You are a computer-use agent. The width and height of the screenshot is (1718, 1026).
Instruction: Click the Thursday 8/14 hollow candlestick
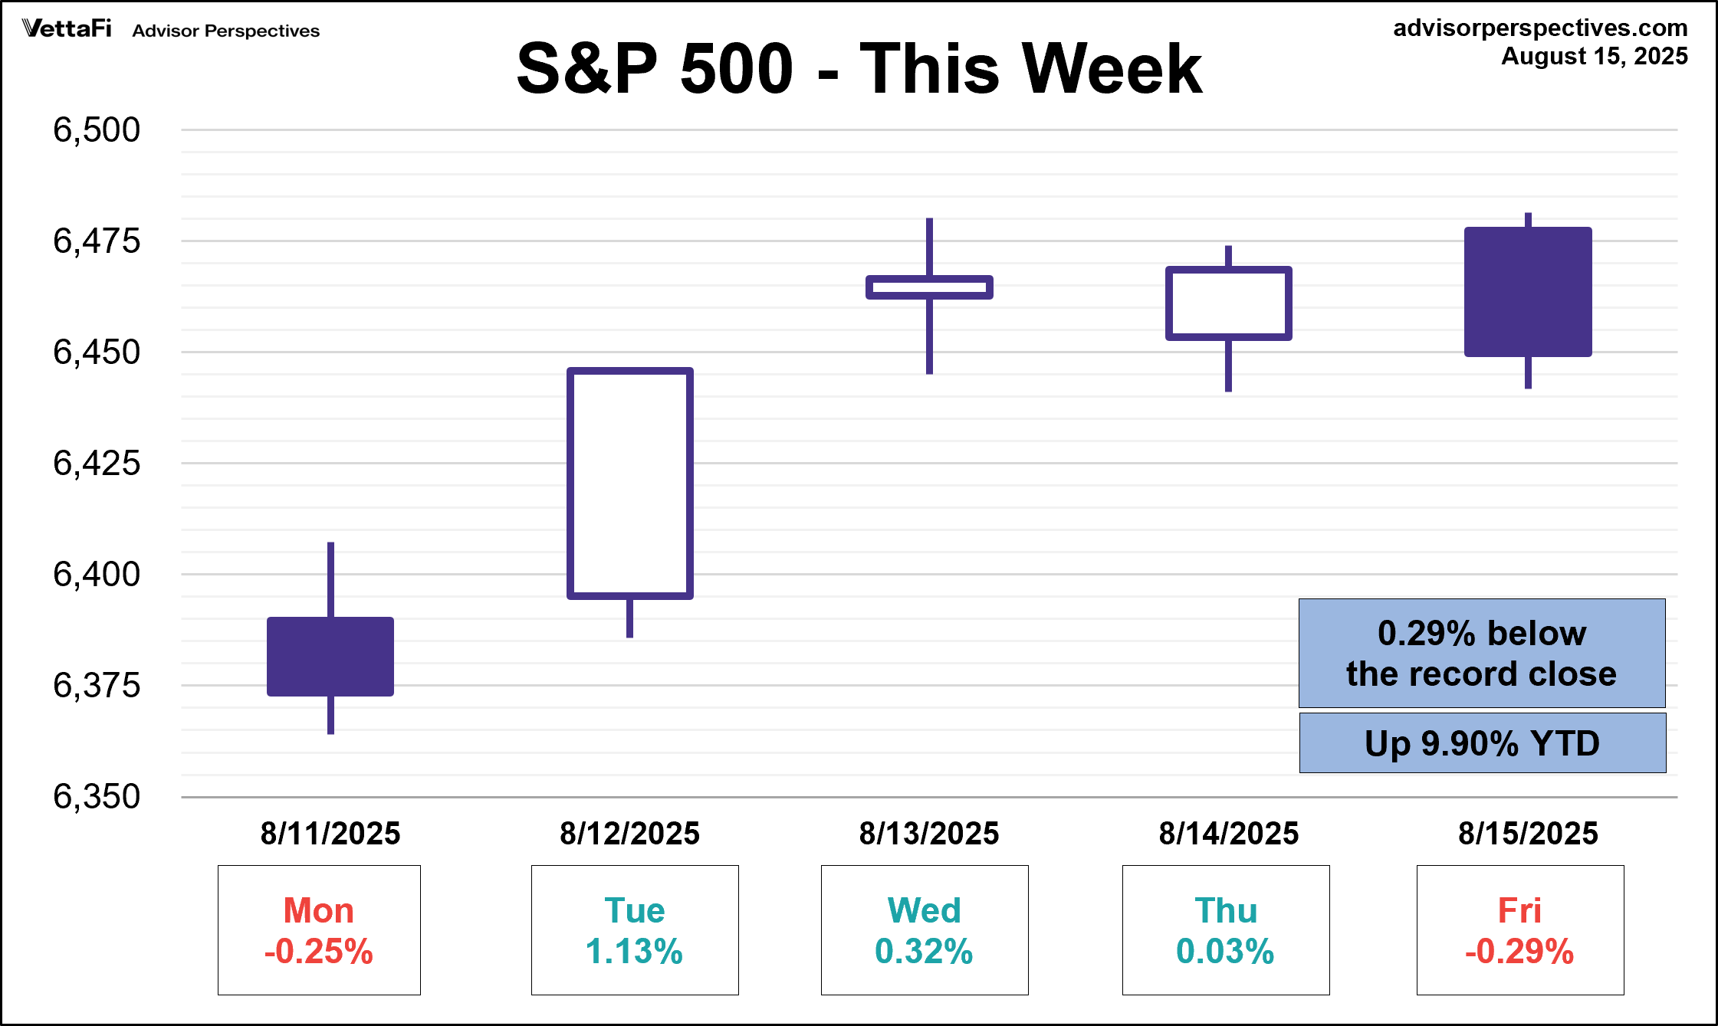pyautogui.click(x=1229, y=303)
